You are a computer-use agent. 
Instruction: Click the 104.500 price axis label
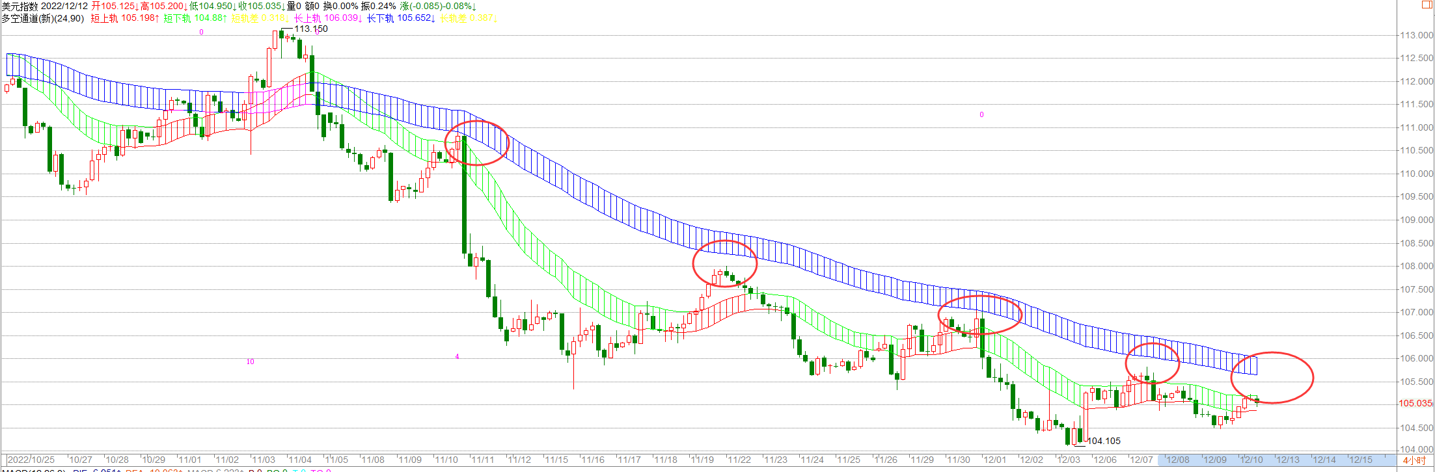coord(1416,428)
